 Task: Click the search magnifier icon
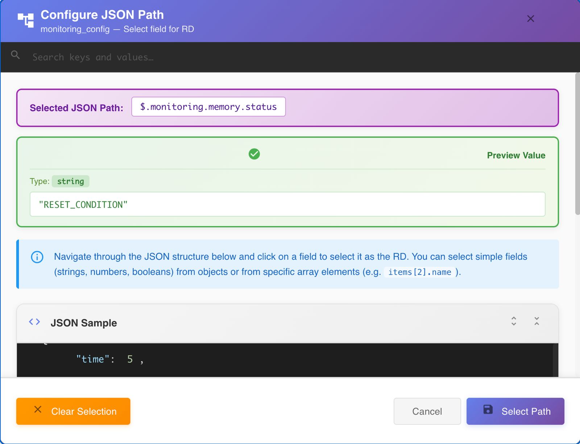[x=16, y=55]
